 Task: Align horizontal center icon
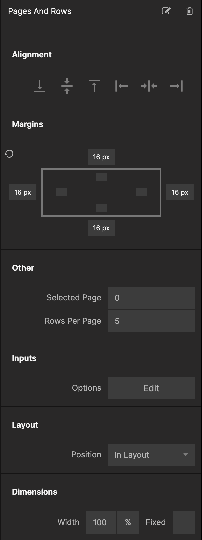149,86
